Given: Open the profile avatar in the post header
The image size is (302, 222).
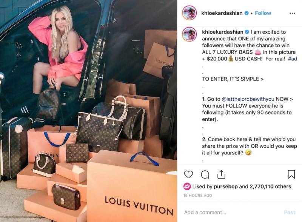Looking at the screenshot, I should (190, 13).
